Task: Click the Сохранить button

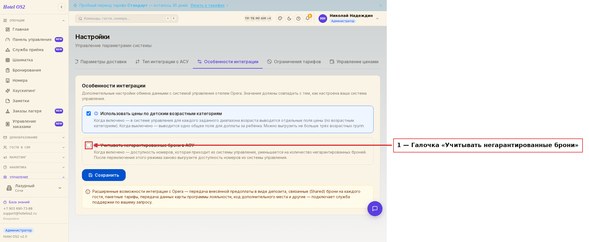Action: 104,175
